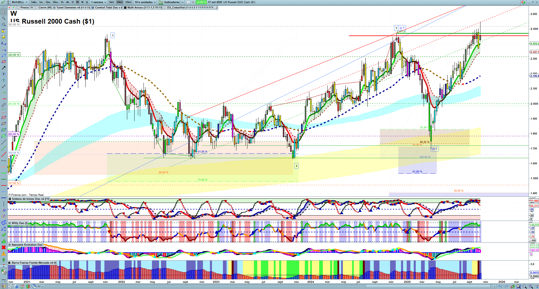Open the Indicadores button

[x=169, y=2]
